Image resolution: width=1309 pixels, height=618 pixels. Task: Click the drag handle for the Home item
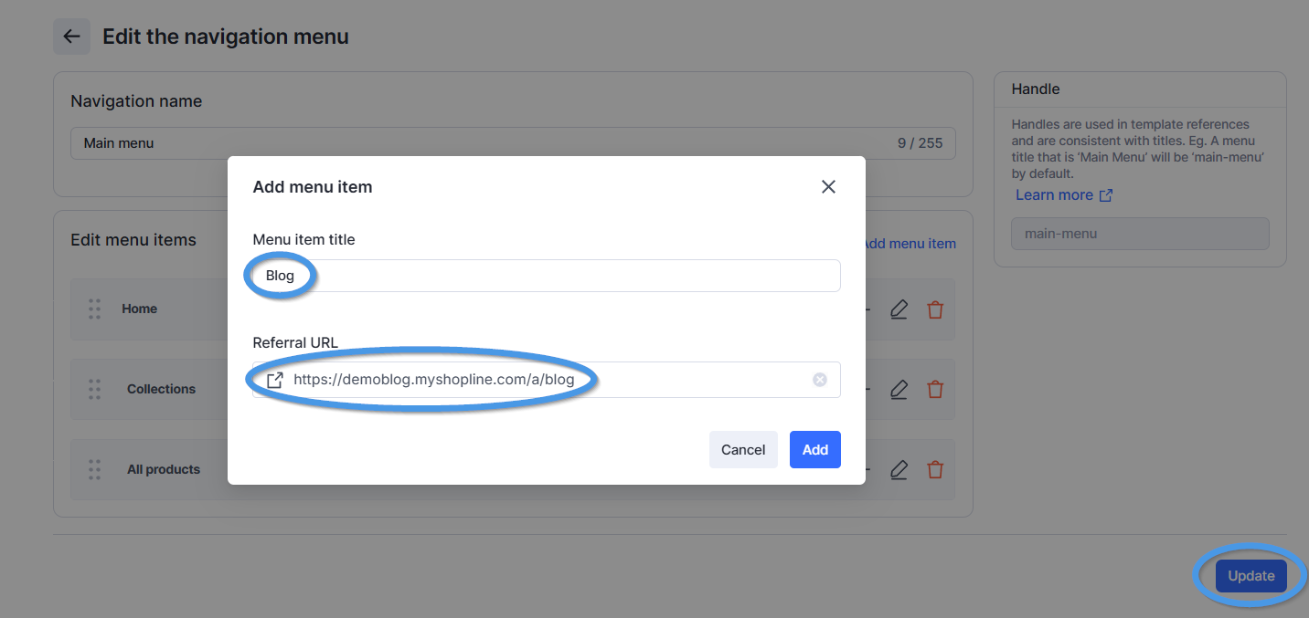tap(94, 309)
